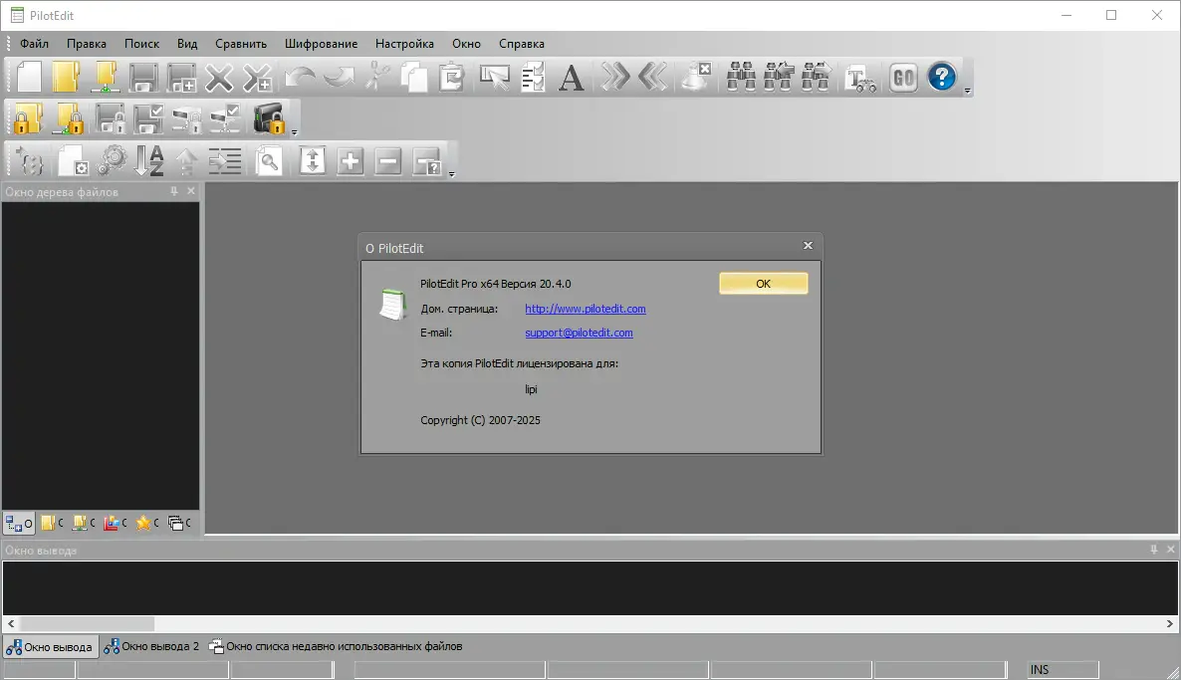Click the stamp icon with small X
The width and height of the screenshot is (1181, 680).
696,78
